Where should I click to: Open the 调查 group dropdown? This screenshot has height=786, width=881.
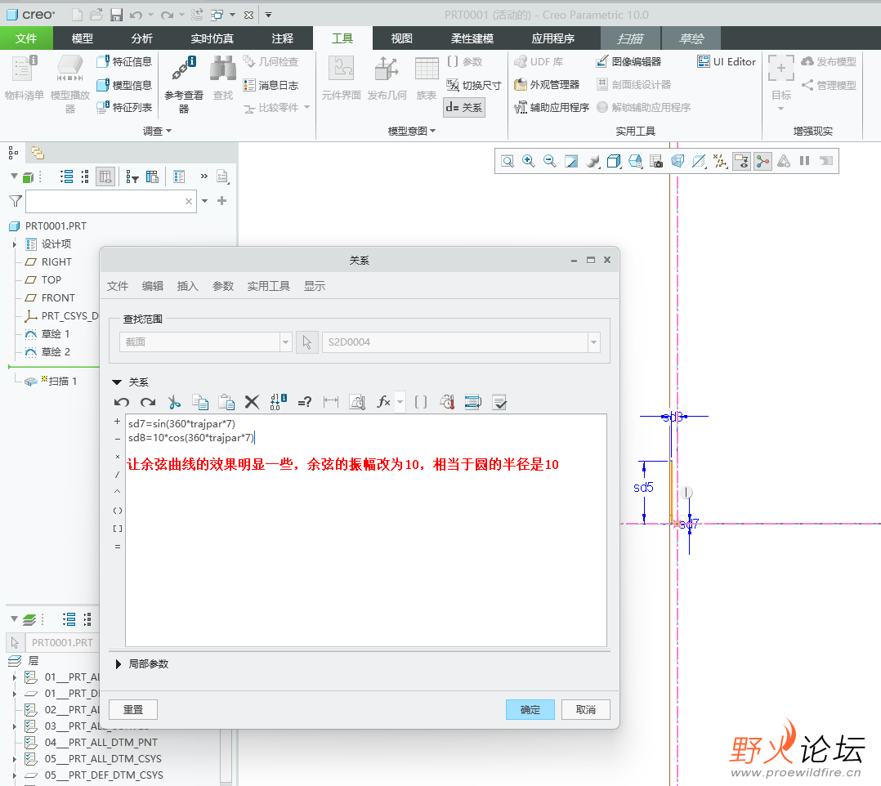point(157,131)
